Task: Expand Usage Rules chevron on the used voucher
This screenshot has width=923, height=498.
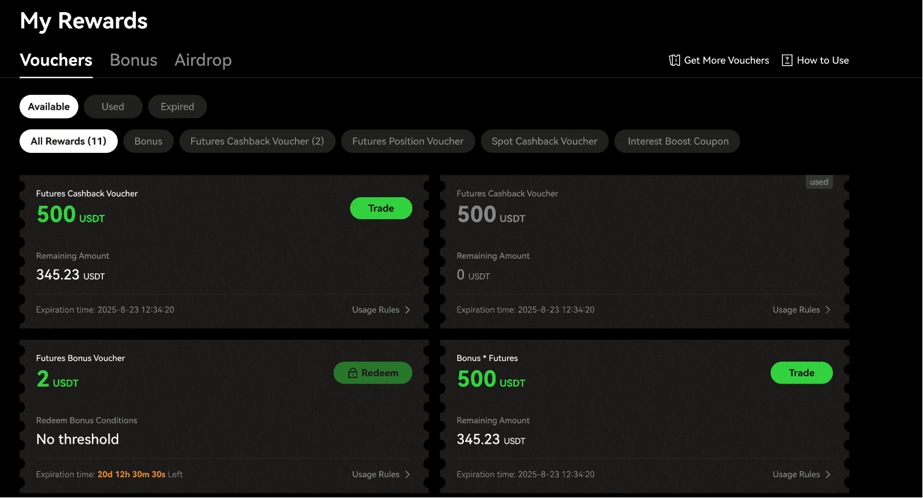Action: [x=828, y=310]
